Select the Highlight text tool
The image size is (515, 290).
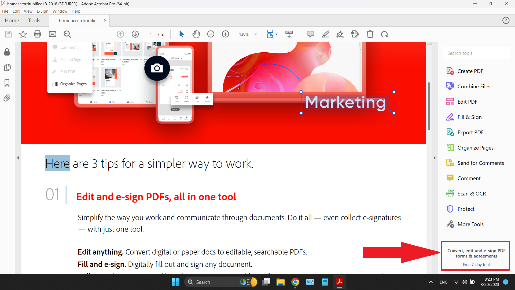click(x=326, y=34)
